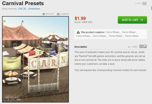Open third Ferris Wheel link in bottom row
152x104 pixels.
(x=116, y=36)
